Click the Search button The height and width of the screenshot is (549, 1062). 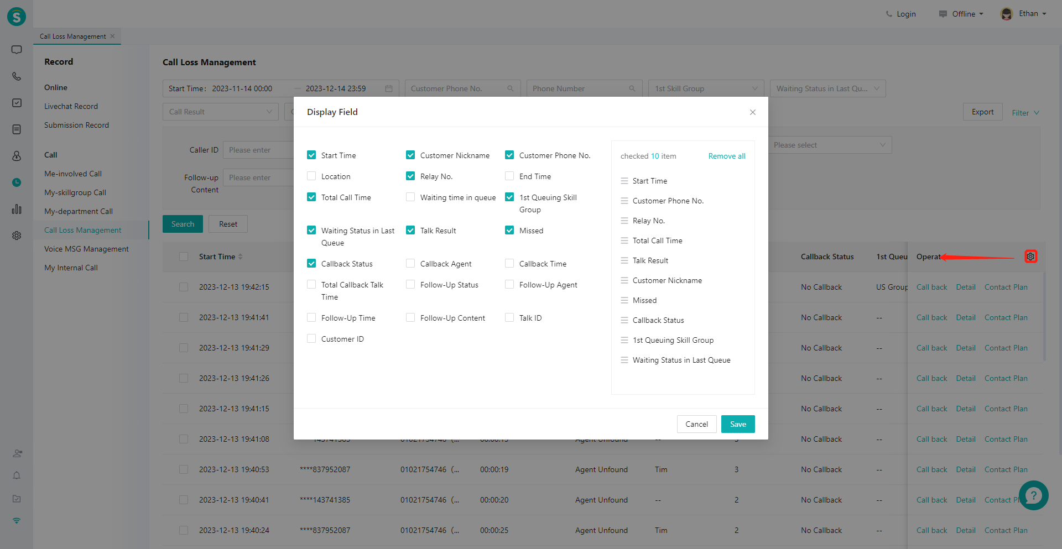pyautogui.click(x=183, y=224)
